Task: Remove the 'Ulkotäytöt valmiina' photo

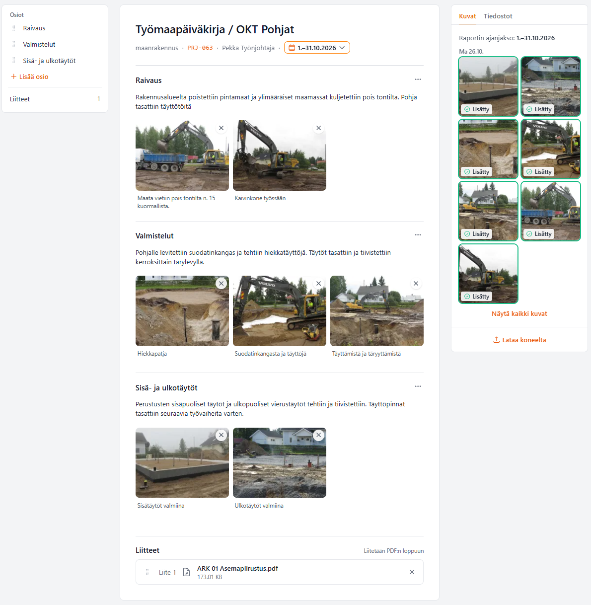Action: pos(319,435)
